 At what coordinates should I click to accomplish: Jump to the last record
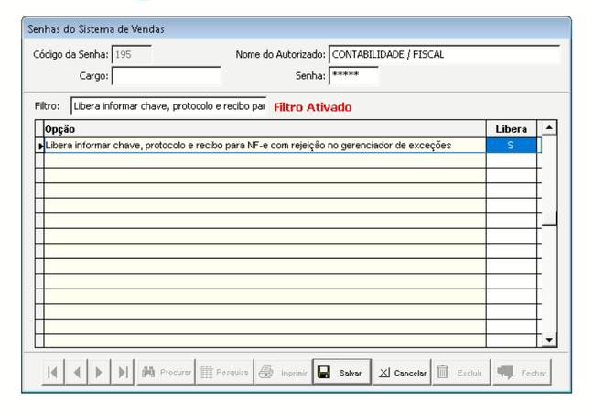(x=122, y=373)
